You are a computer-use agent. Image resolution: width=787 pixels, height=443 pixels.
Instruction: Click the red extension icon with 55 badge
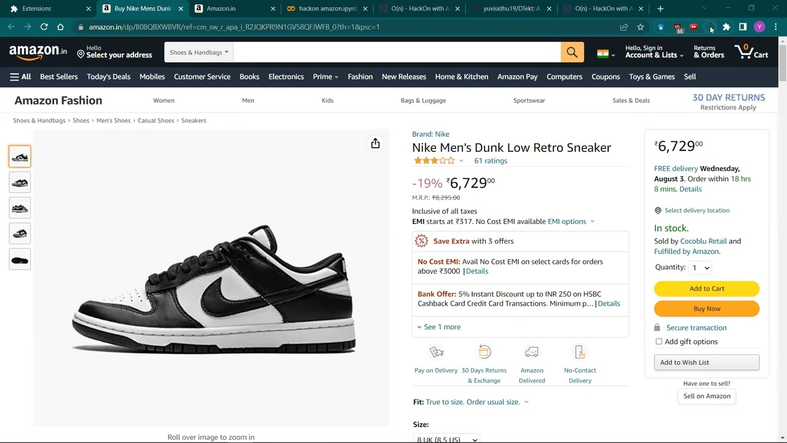coord(678,28)
